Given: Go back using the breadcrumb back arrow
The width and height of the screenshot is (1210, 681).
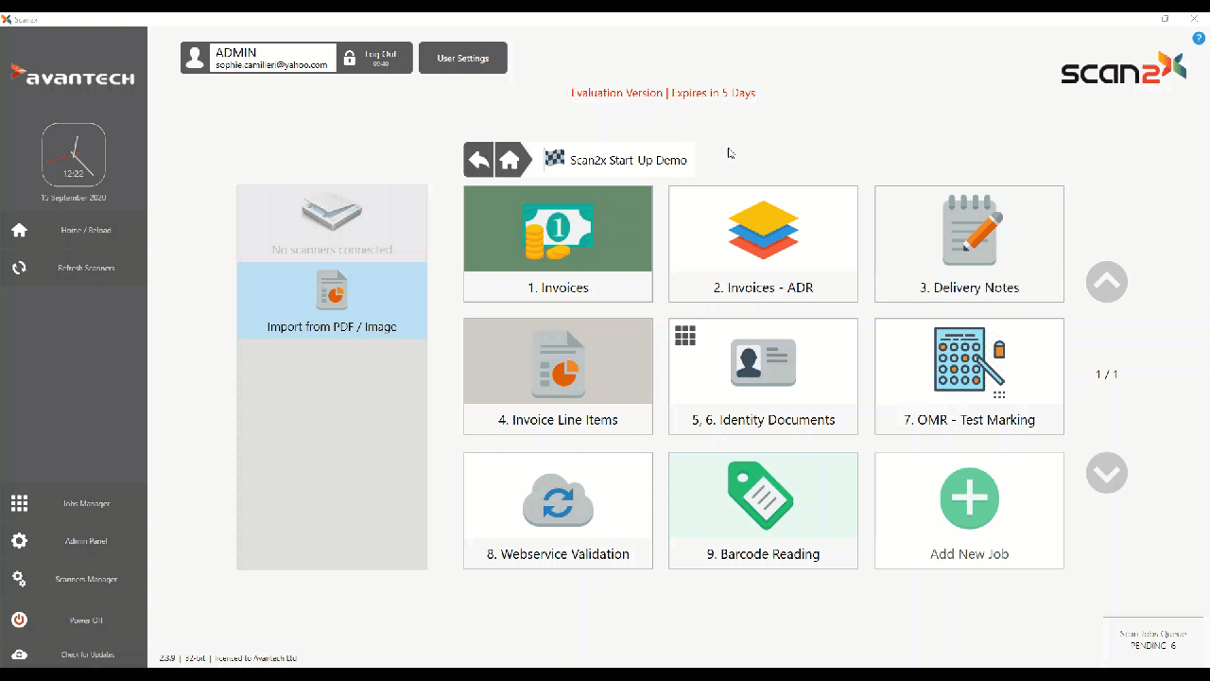Looking at the screenshot, I should (479, 160).
